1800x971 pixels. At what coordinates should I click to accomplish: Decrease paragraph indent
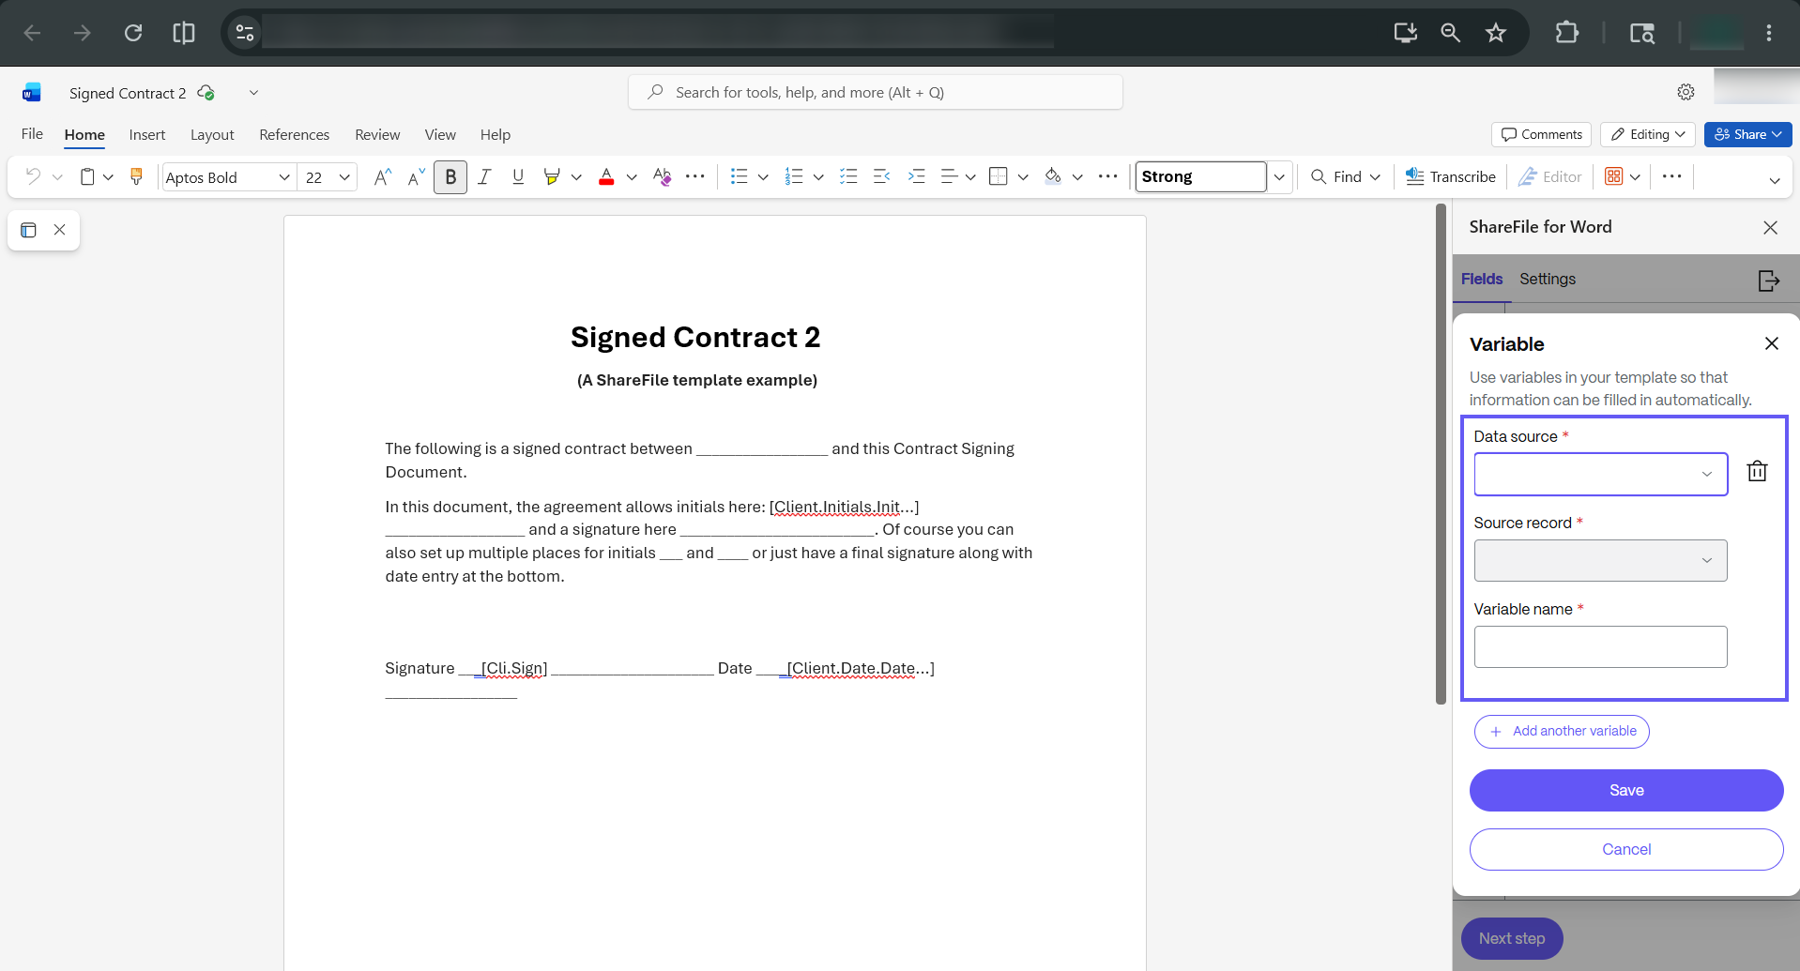(x=882, y=176)
